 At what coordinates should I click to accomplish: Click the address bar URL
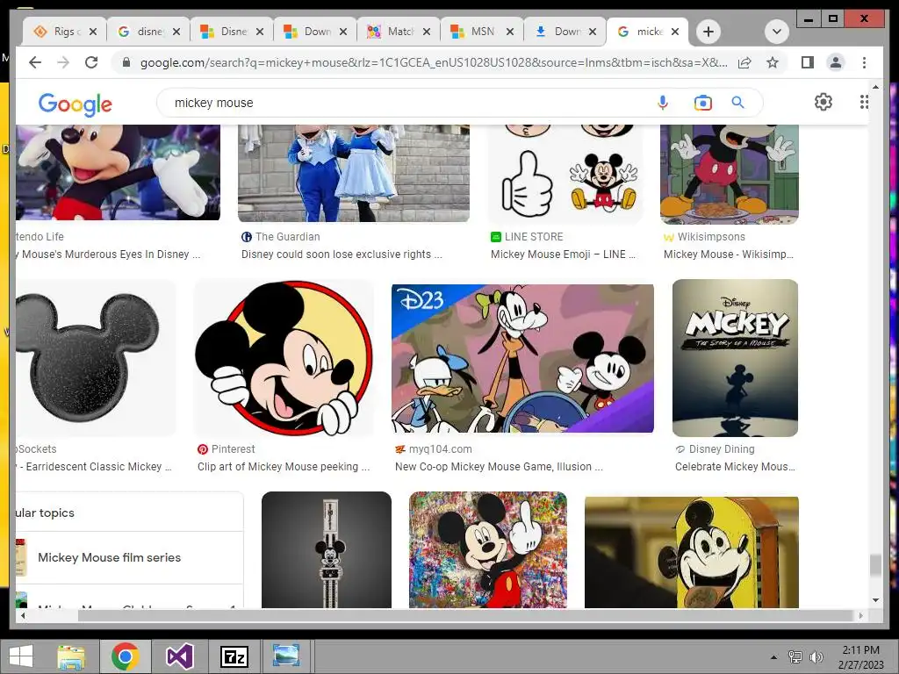click(x=434, y=62)
